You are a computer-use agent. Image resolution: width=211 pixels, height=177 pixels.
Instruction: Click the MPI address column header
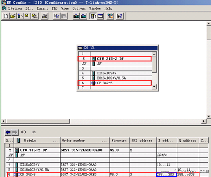(x=143, y=141)
